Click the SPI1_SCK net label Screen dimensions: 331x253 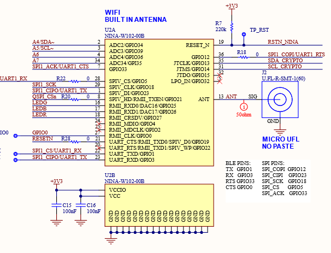[44, 85]
